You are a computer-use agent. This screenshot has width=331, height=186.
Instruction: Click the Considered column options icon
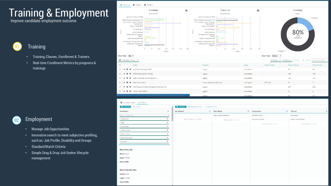pyautogui.click(x=209, y=111)
